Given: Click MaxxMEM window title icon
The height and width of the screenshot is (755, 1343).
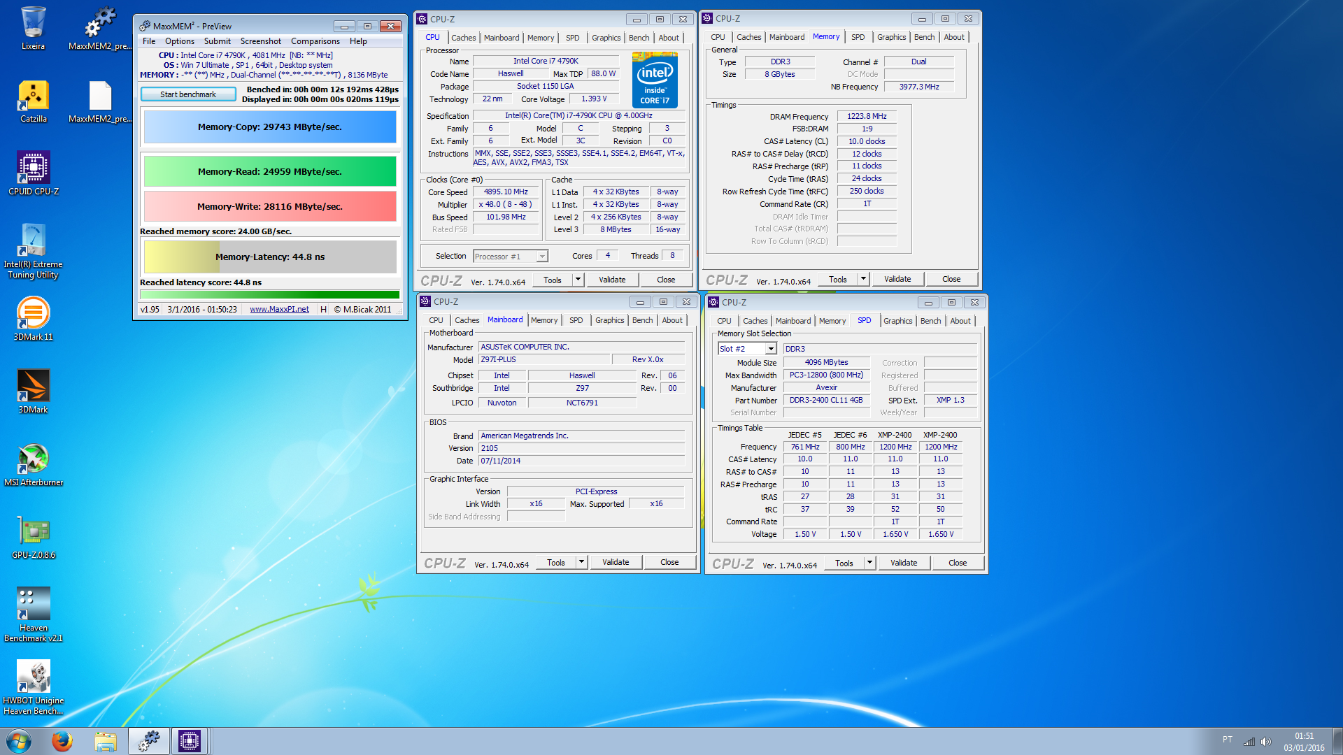Looking at the screenshot, I should [x=145, y=26].
